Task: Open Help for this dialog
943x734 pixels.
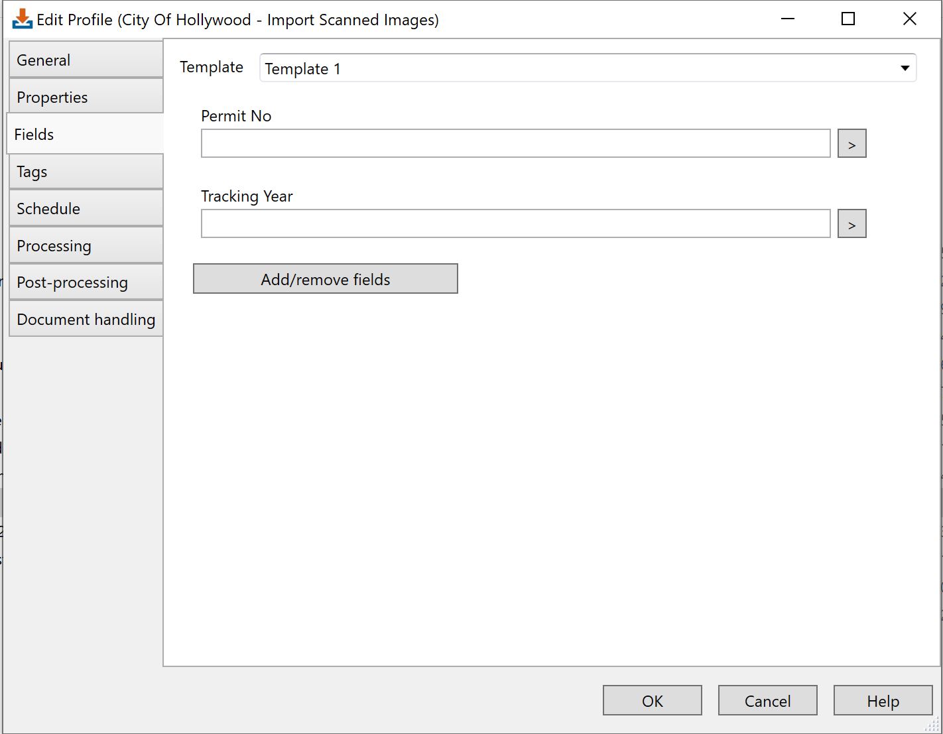Action: click(x=883, y=701)
